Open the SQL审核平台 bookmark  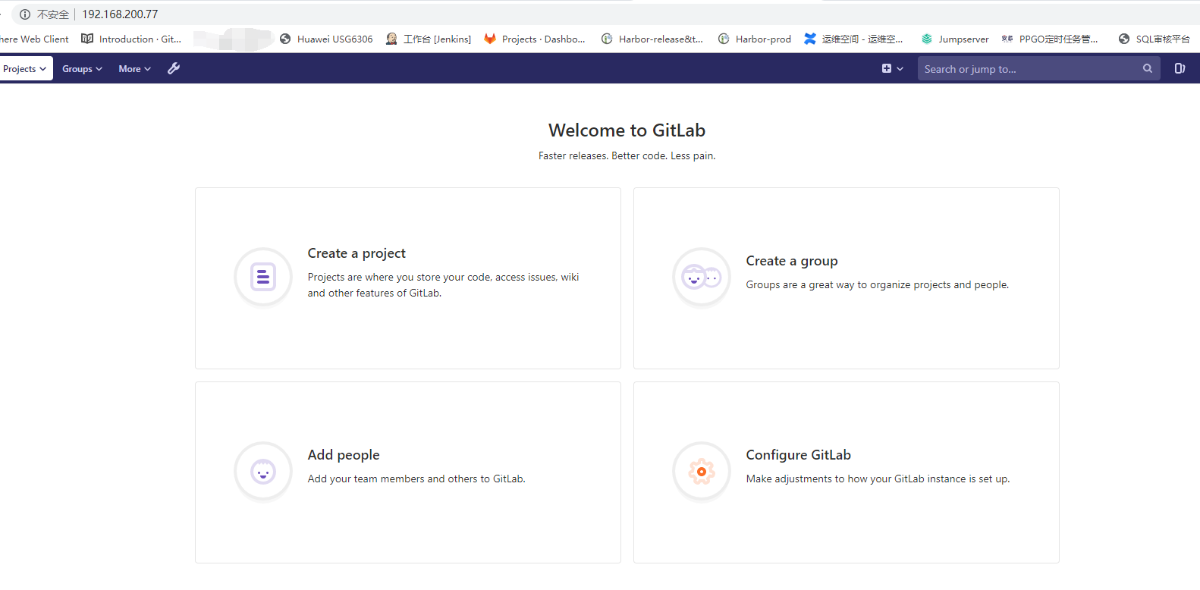[1154, 39]
